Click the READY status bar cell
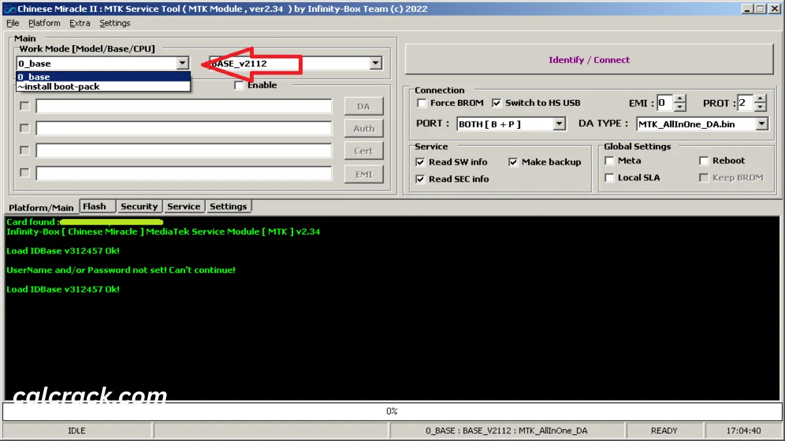 pos(664,431)
